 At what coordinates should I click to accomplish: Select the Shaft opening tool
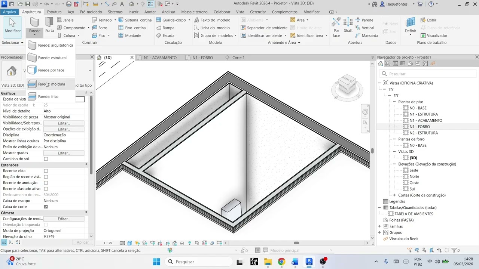[x=348, y=25]
